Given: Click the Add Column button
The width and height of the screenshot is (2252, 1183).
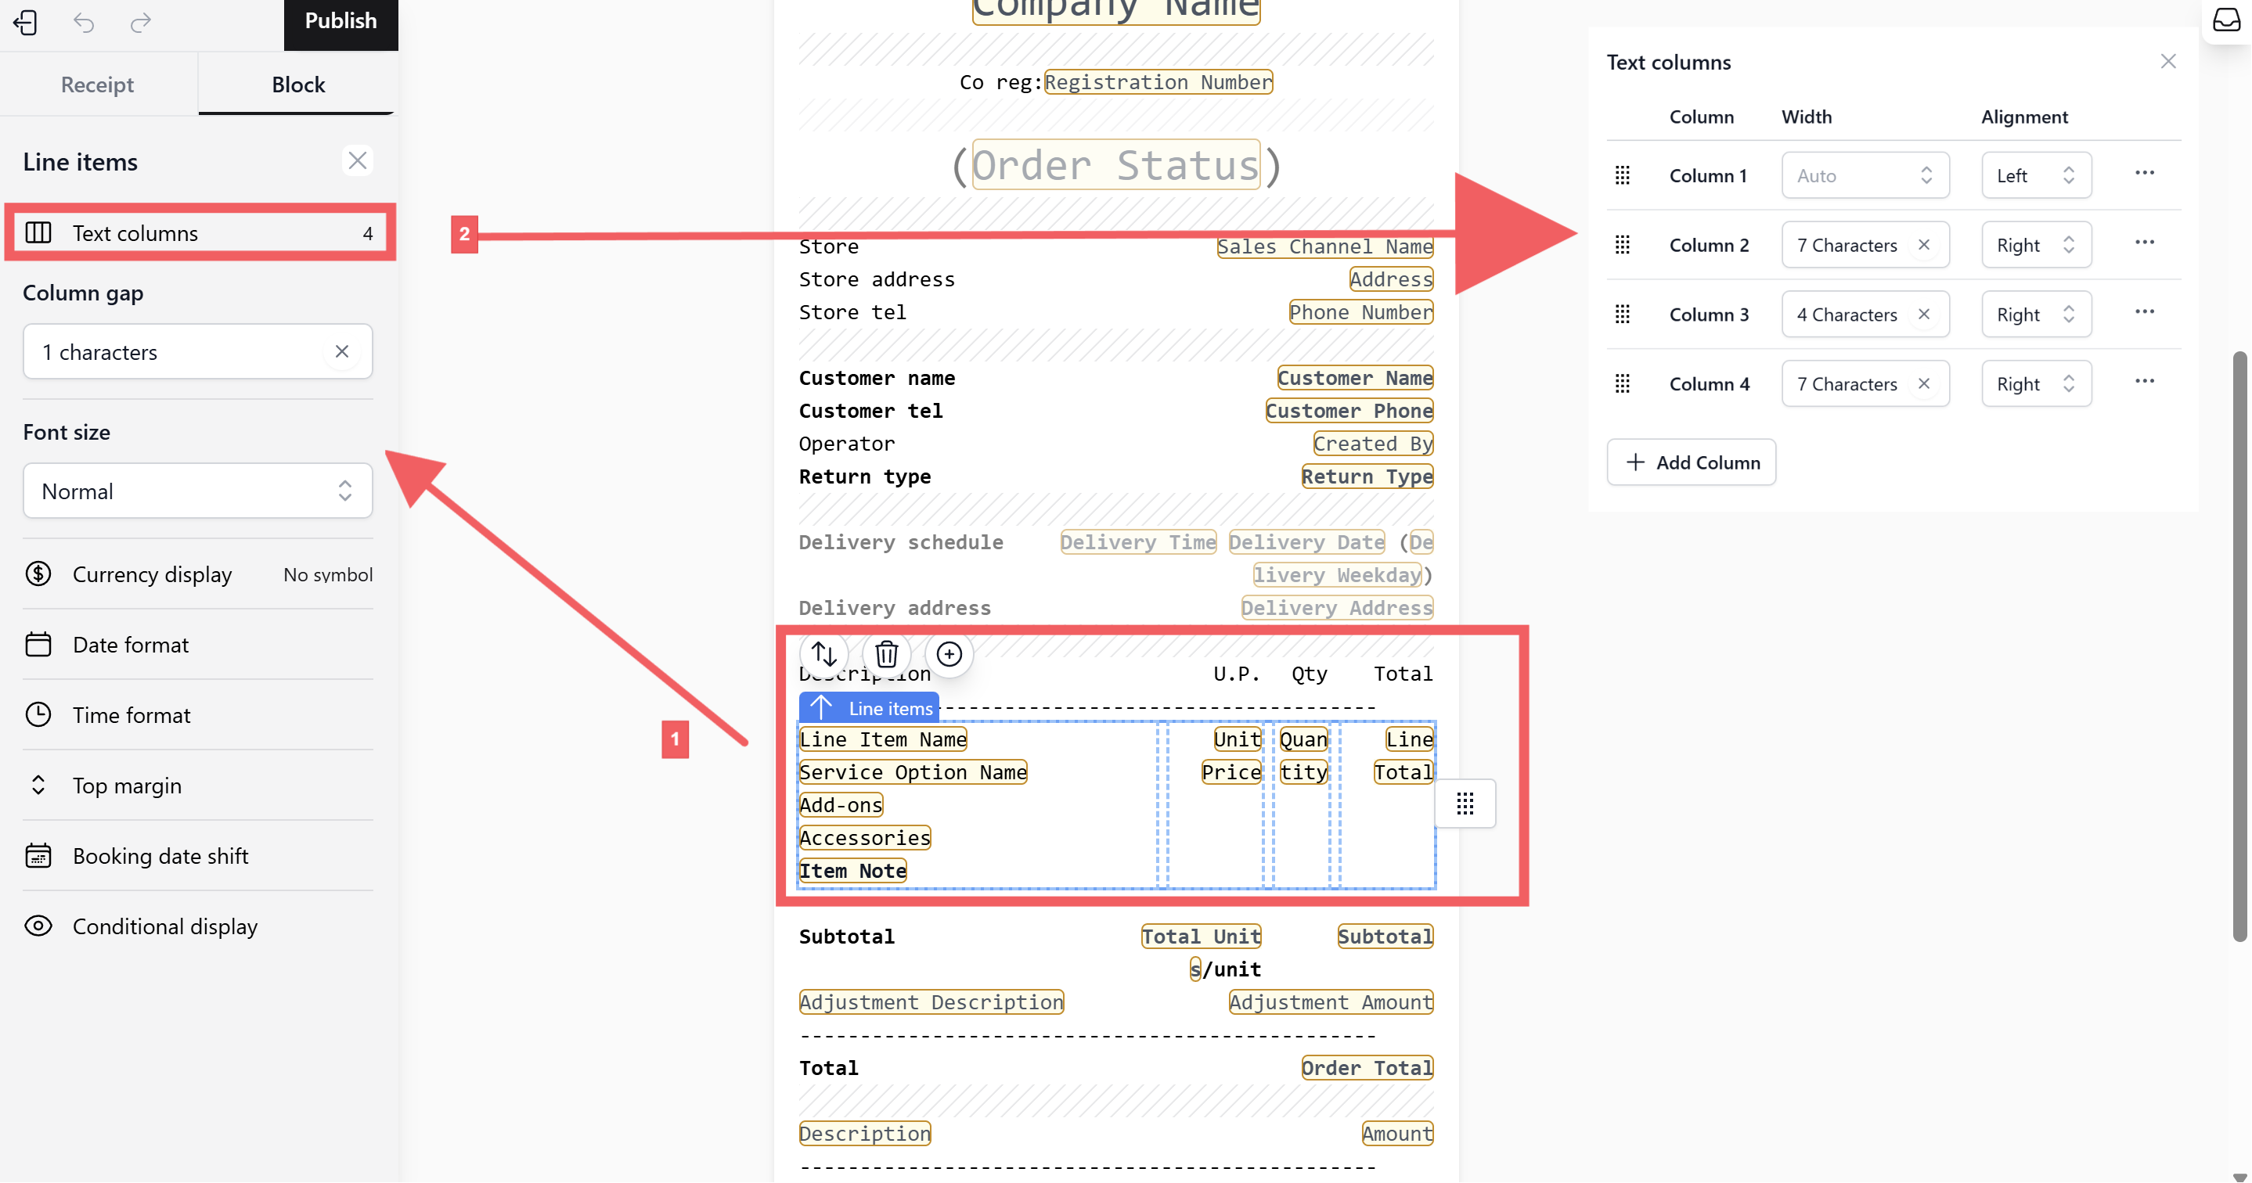Looking at the screenshot, I should click(1691, 462).
